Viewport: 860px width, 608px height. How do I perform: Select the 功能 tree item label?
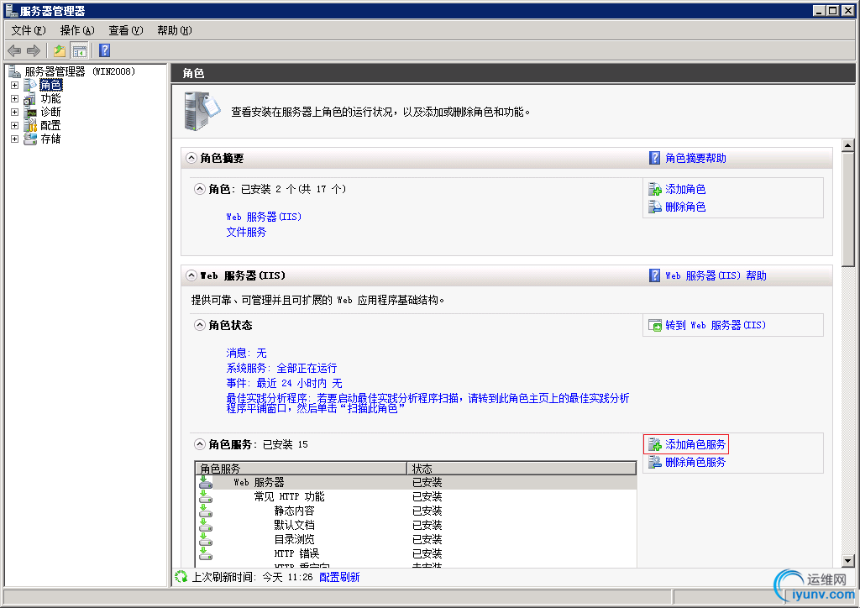tap(50, 99)
